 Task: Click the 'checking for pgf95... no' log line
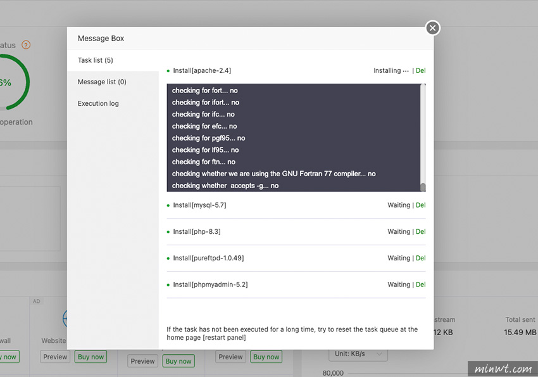[209, 138]
